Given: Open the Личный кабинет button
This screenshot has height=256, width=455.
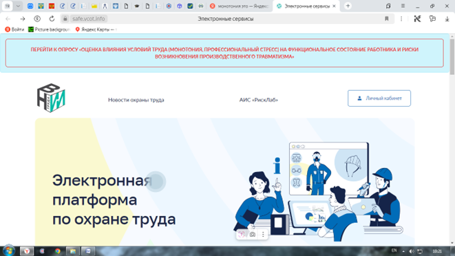Looking at the screenshot, I should (x=379, y=98).
